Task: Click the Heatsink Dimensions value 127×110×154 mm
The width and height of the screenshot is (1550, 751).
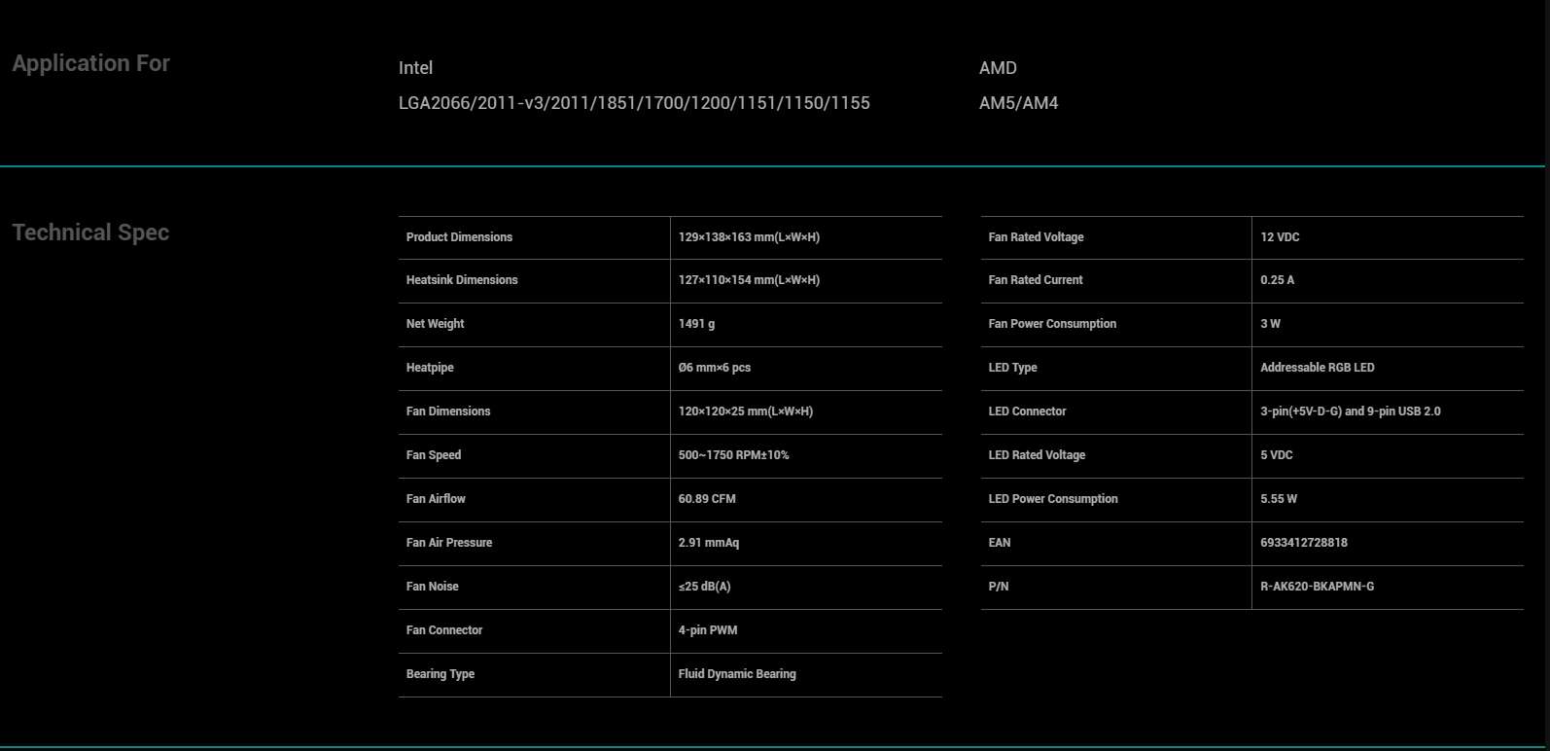Action: pos(749,280)
